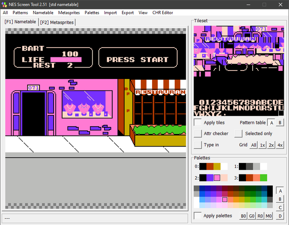Select palette set B
This screenshot has height=225, width=289.
[x=280, y=199]
